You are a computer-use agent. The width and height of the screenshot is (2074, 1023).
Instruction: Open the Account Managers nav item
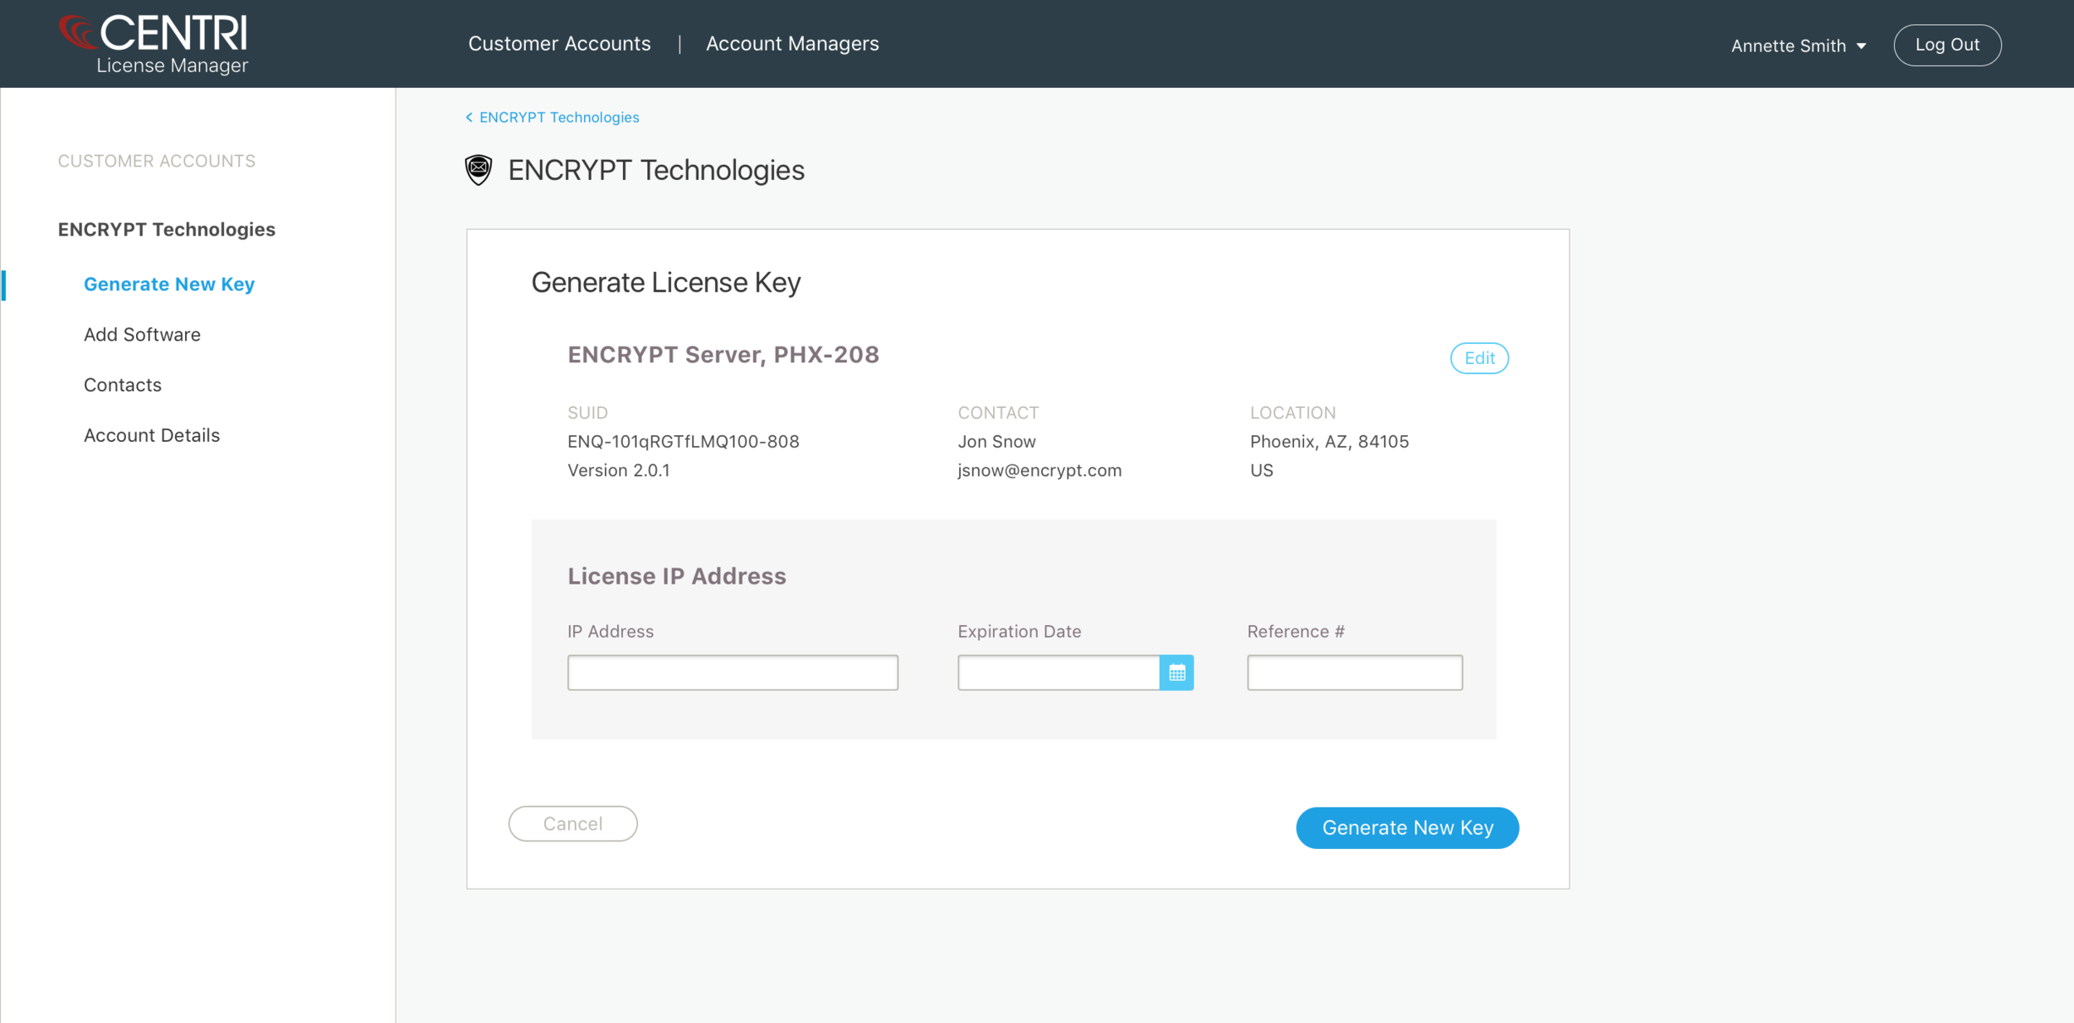click(791, 44)
